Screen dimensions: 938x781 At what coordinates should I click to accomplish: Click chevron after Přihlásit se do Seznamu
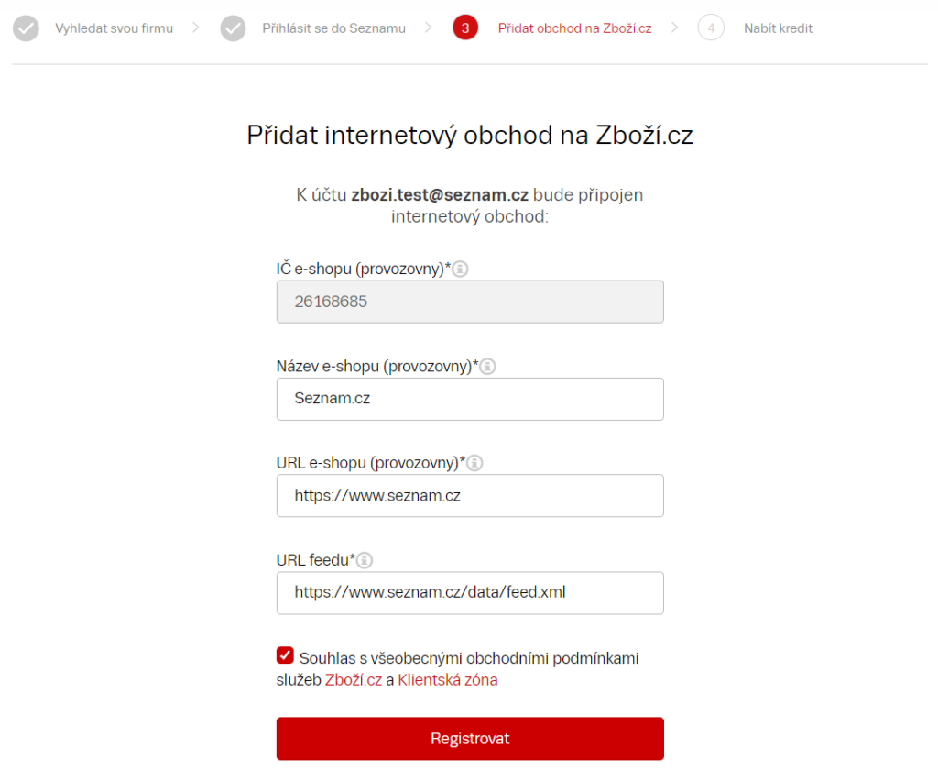tap(429, 27)
